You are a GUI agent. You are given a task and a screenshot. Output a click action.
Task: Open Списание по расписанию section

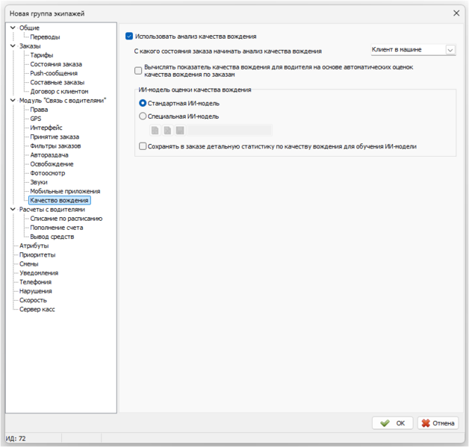(66, 219)
